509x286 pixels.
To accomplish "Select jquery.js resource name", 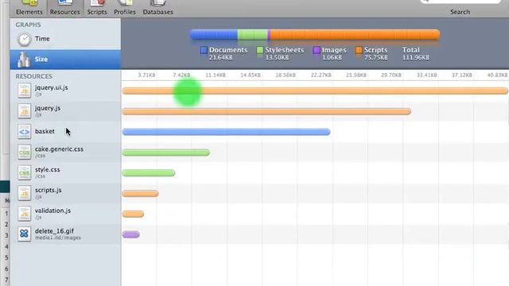I will click(48, 108).
